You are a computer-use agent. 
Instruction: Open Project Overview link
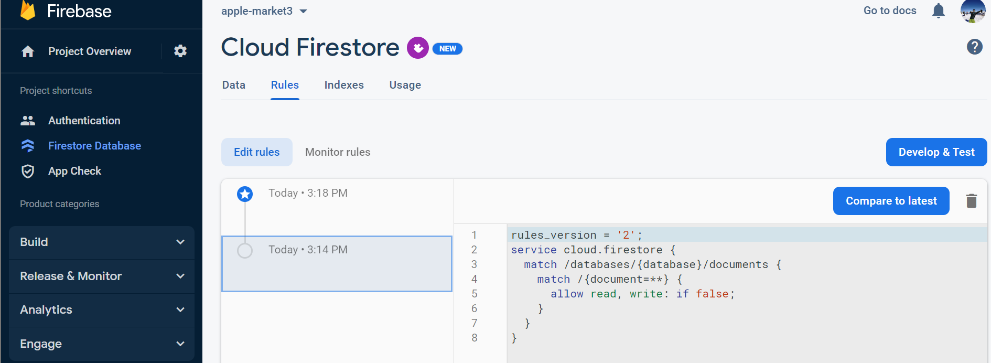click(90, 51)
